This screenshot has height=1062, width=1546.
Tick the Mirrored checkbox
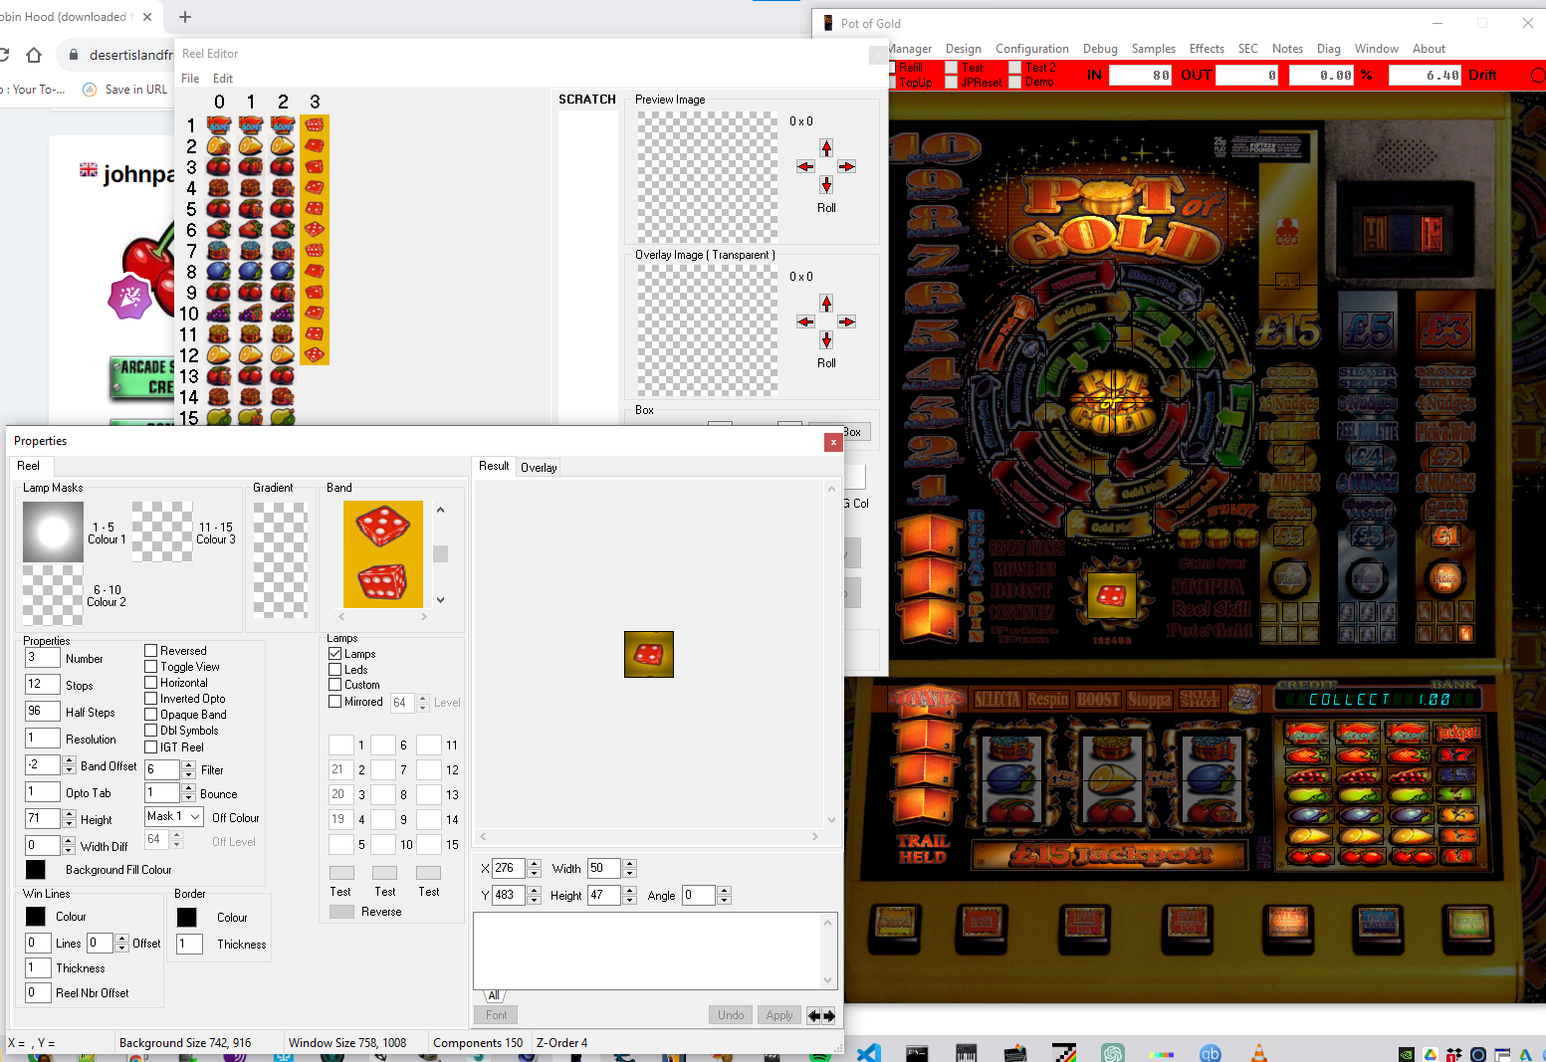point(335,702)
